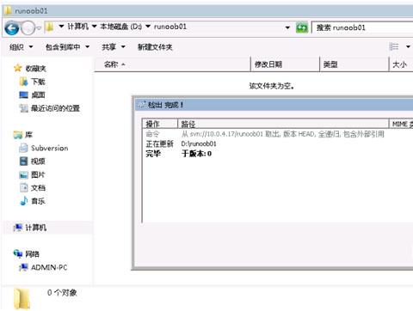Screen dimensions: 413x311
Task: Open 桌面 in favorites
Action: pos(32,95)
